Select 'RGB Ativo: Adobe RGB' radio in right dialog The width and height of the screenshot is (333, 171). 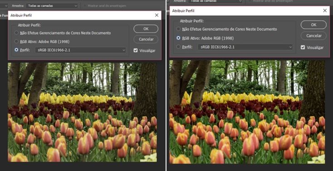click(x=178, y=38)
